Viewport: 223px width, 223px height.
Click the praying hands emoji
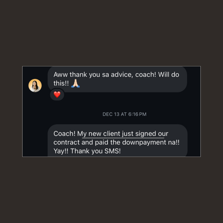pyautogui.click(x=75, y=83)
